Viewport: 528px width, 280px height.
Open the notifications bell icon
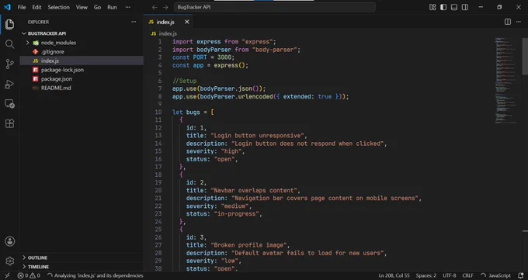[x=520, y=275]
